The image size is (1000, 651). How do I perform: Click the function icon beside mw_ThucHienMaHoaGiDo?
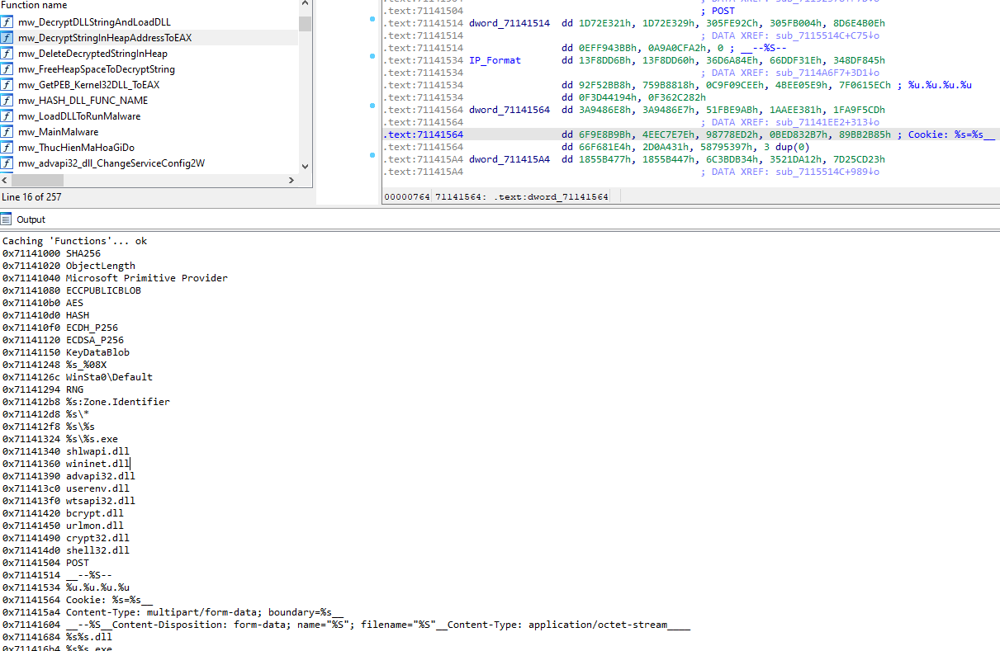(7, 148)
